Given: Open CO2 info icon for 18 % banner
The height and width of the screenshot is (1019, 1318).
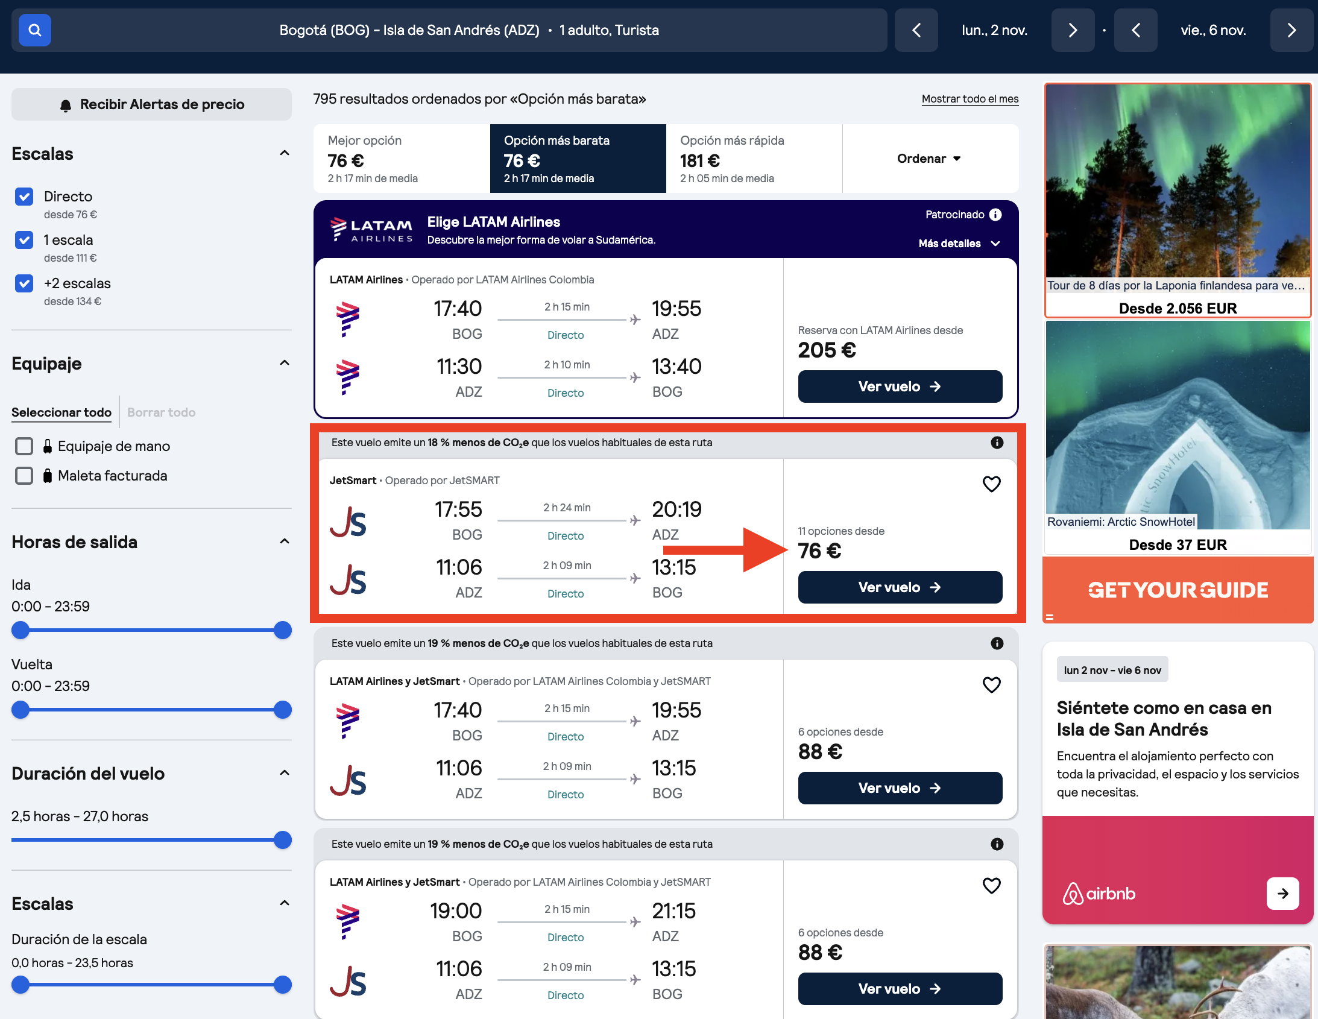Looking at the screenshot, I should (x=997, y=443).
